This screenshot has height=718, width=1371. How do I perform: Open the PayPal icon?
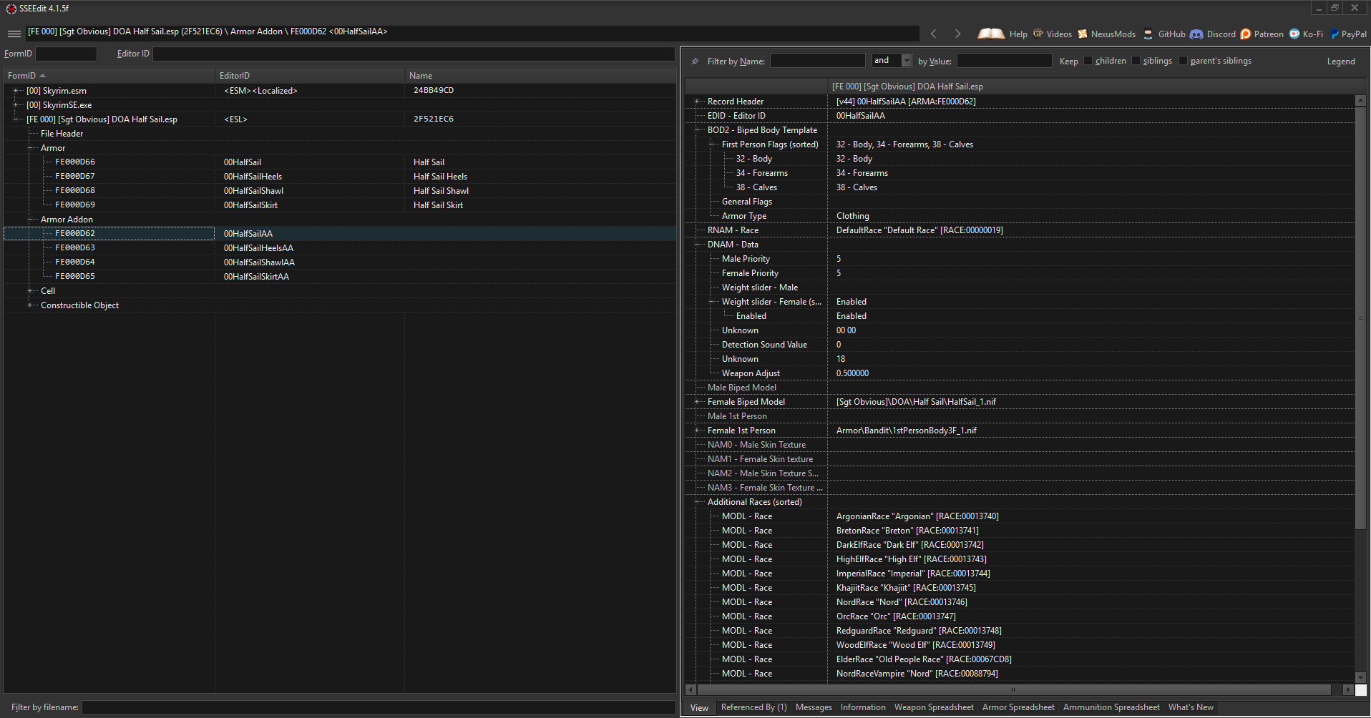click(1335, 34)
